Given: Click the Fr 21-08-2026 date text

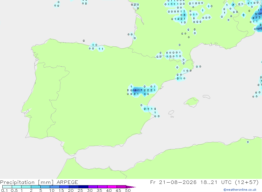Looking at the screenshot, I should click(173, 182).
